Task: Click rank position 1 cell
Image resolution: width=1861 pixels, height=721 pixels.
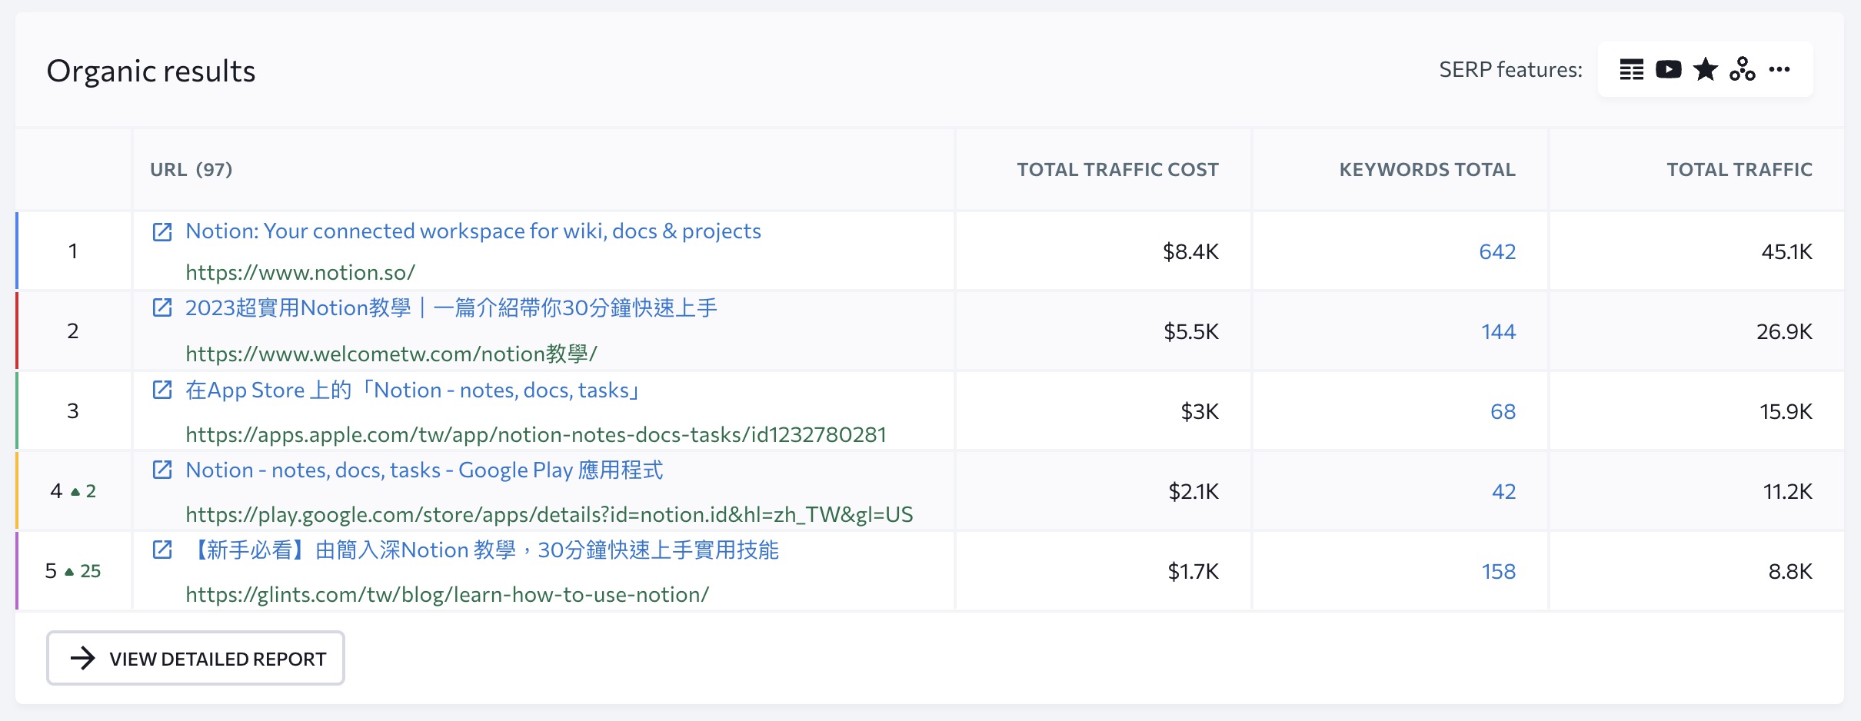Action: point(73,251)
